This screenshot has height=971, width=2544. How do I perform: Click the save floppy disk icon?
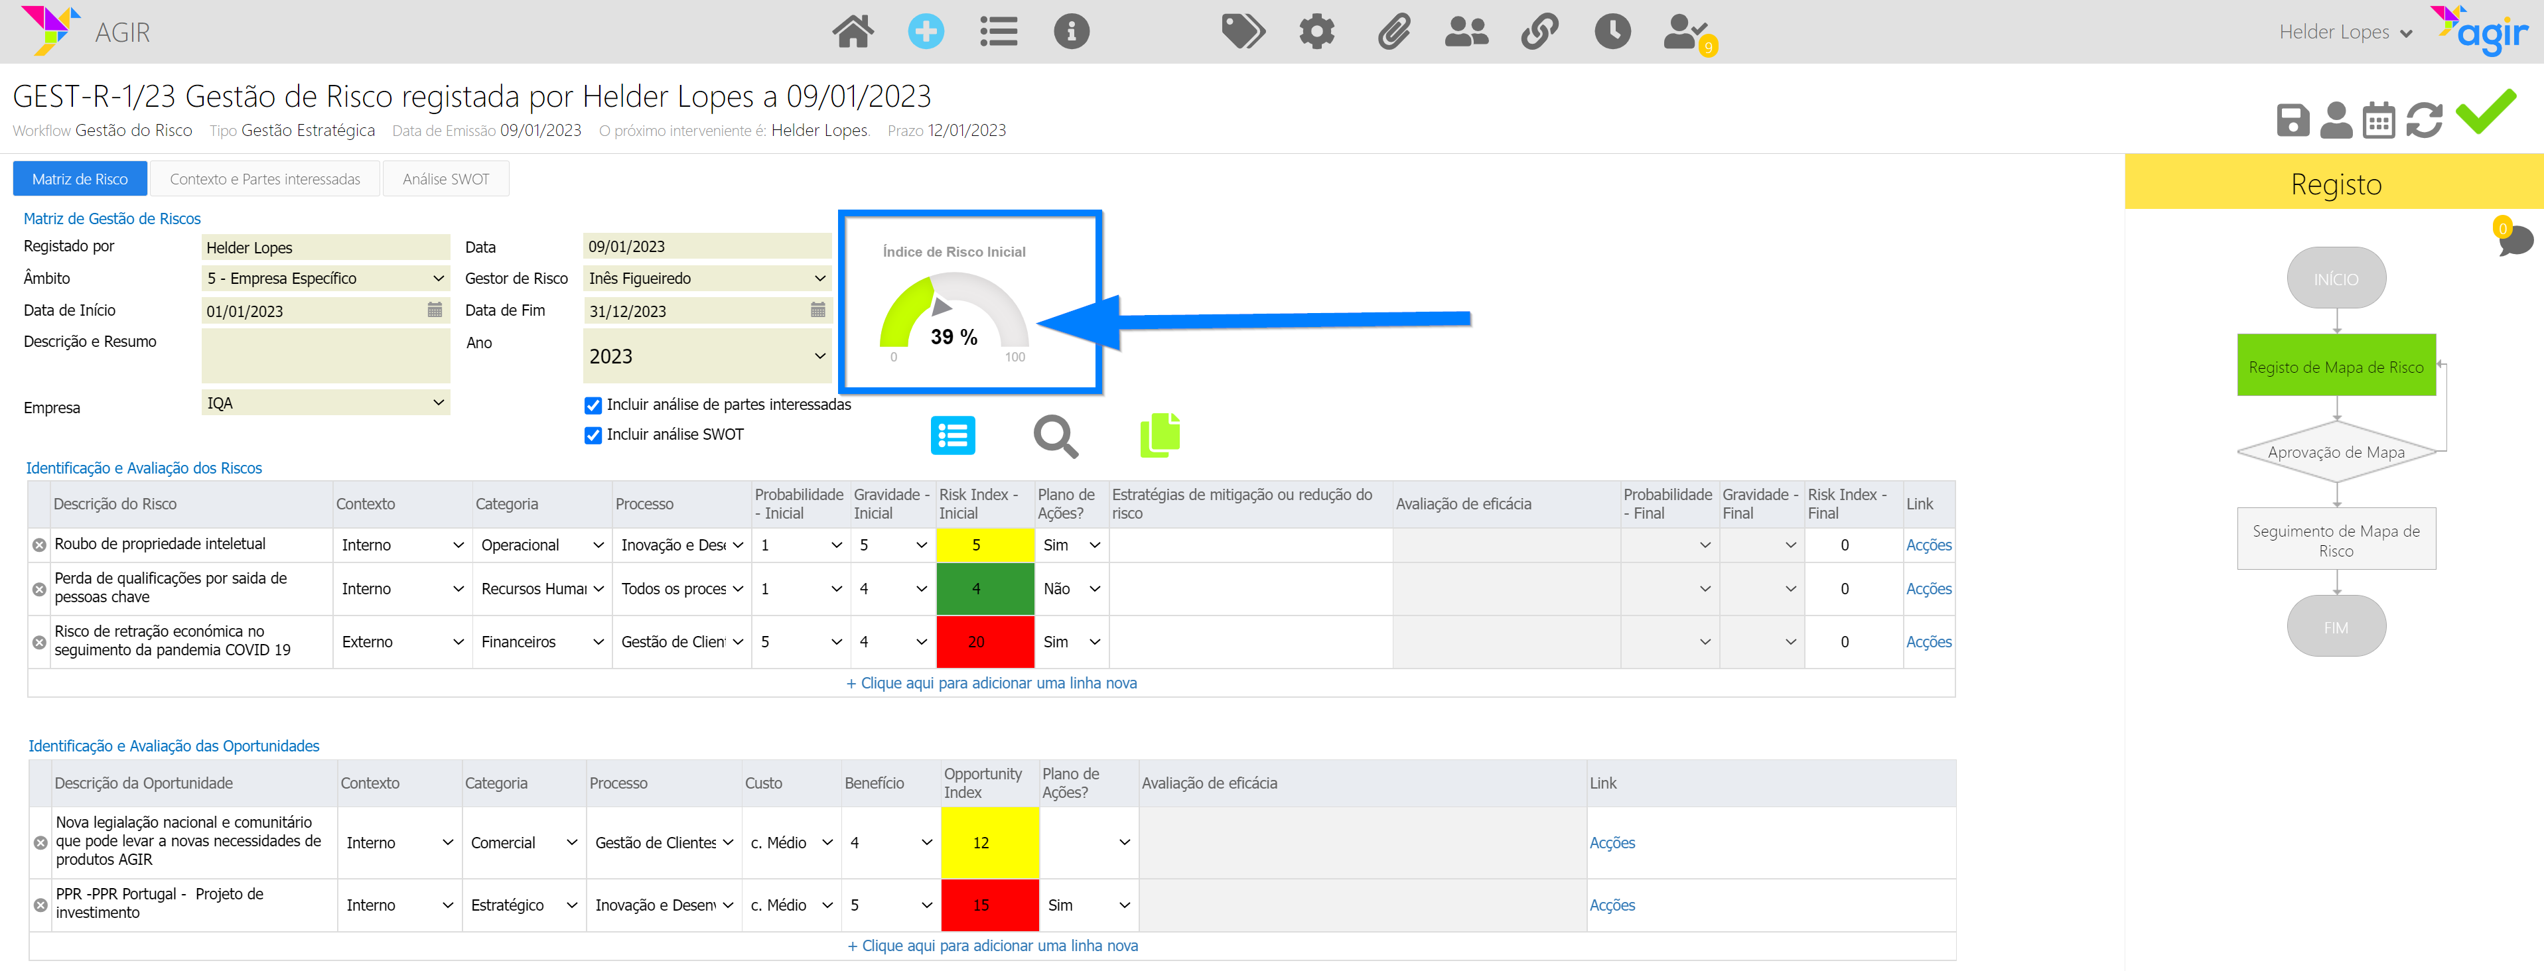point(2292,121)
